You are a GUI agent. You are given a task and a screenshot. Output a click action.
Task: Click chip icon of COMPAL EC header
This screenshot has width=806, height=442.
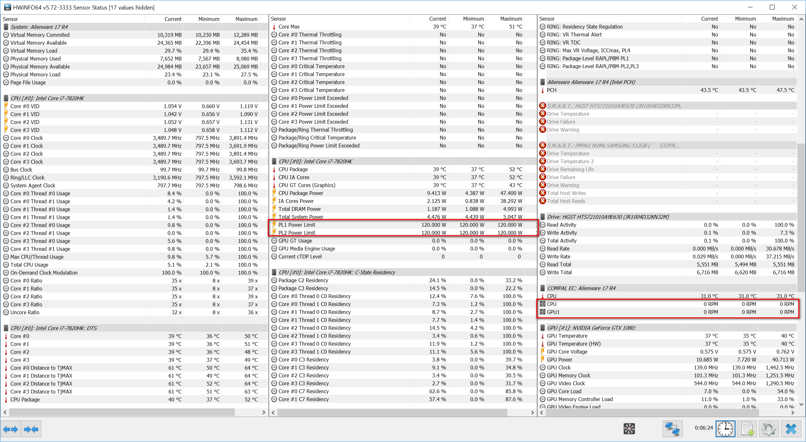543,288
